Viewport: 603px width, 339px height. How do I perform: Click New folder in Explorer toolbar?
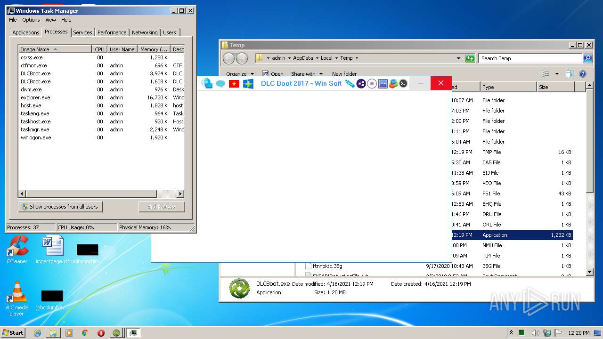click(344, 74)
